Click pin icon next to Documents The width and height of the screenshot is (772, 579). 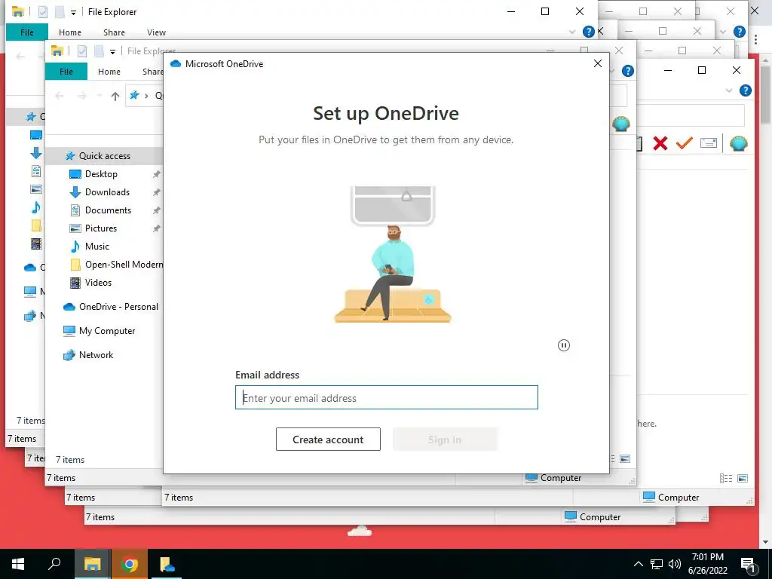tap(157, 210)
